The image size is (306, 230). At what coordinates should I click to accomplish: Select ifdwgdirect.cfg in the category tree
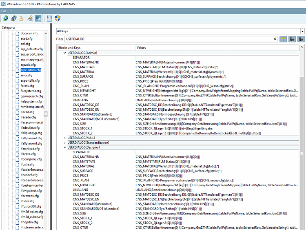(x=31, y=190)
